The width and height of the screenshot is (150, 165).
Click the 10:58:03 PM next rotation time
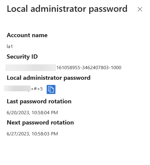click(45, 134)
